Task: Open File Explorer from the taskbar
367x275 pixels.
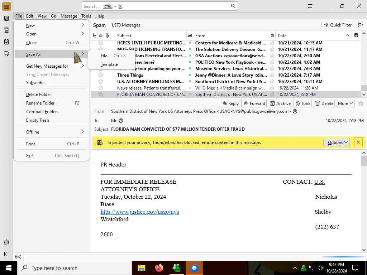Action: 141,268
